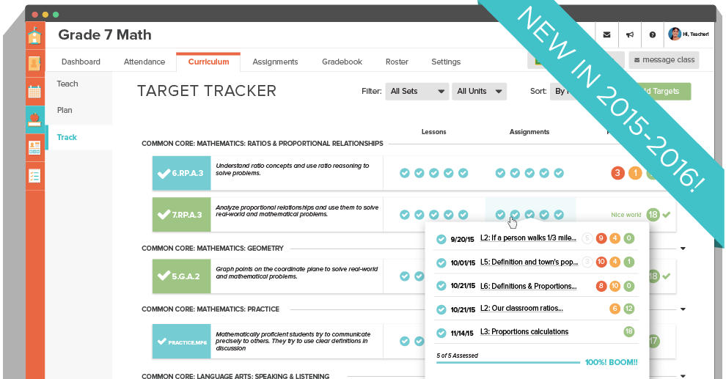The image size is (726, 379).
Task: Open the All Sets filter dropdown
Action: tap(417, 92)
